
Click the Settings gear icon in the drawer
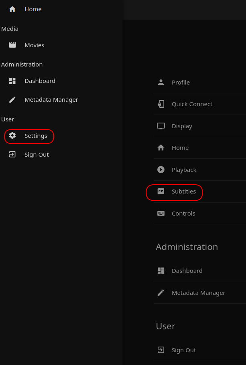tap(12, 136)
